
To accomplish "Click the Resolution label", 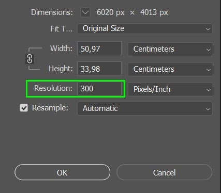I will 53,88.
